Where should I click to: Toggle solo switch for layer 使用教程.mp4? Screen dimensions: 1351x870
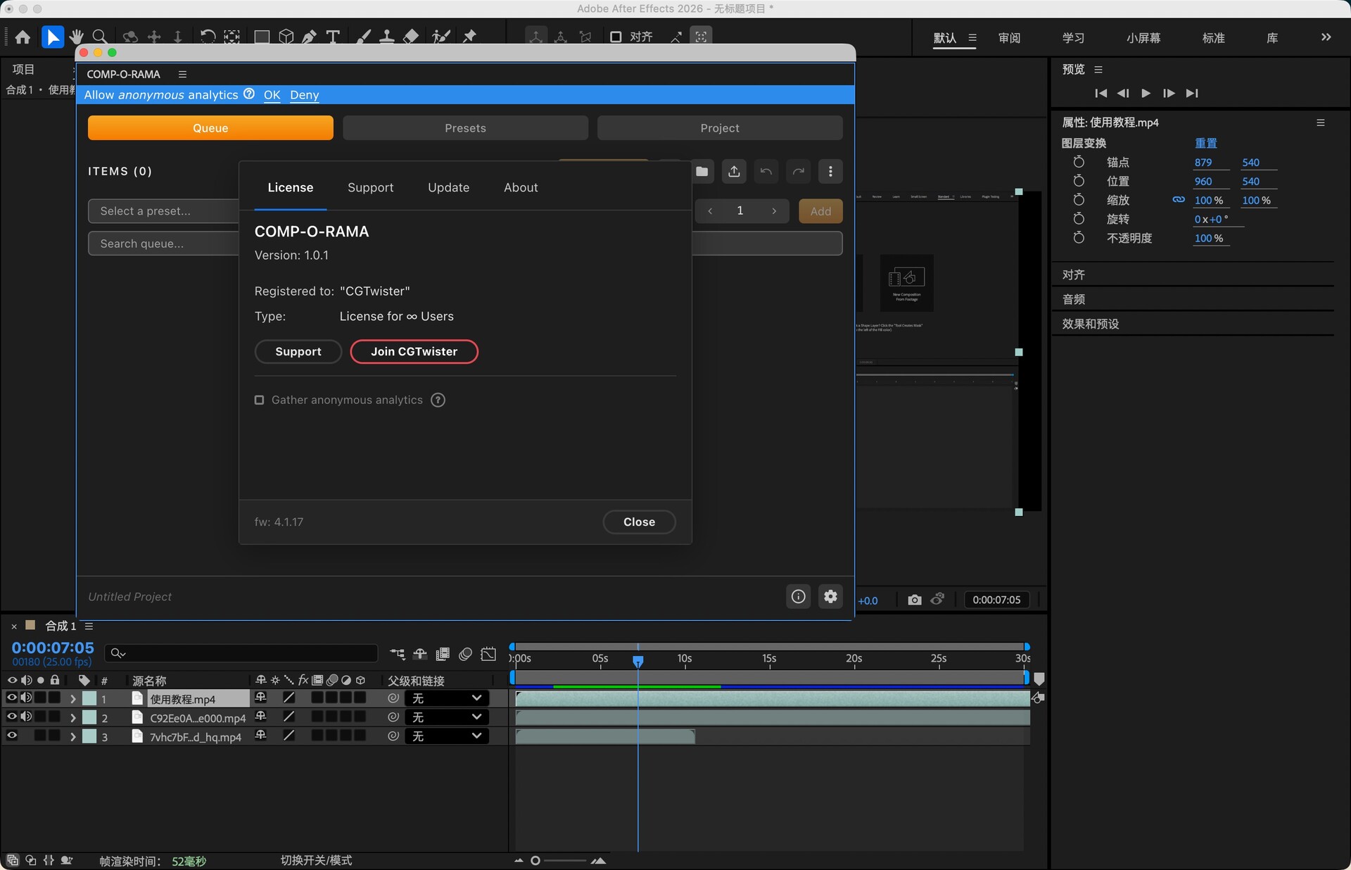coord(41,698)
